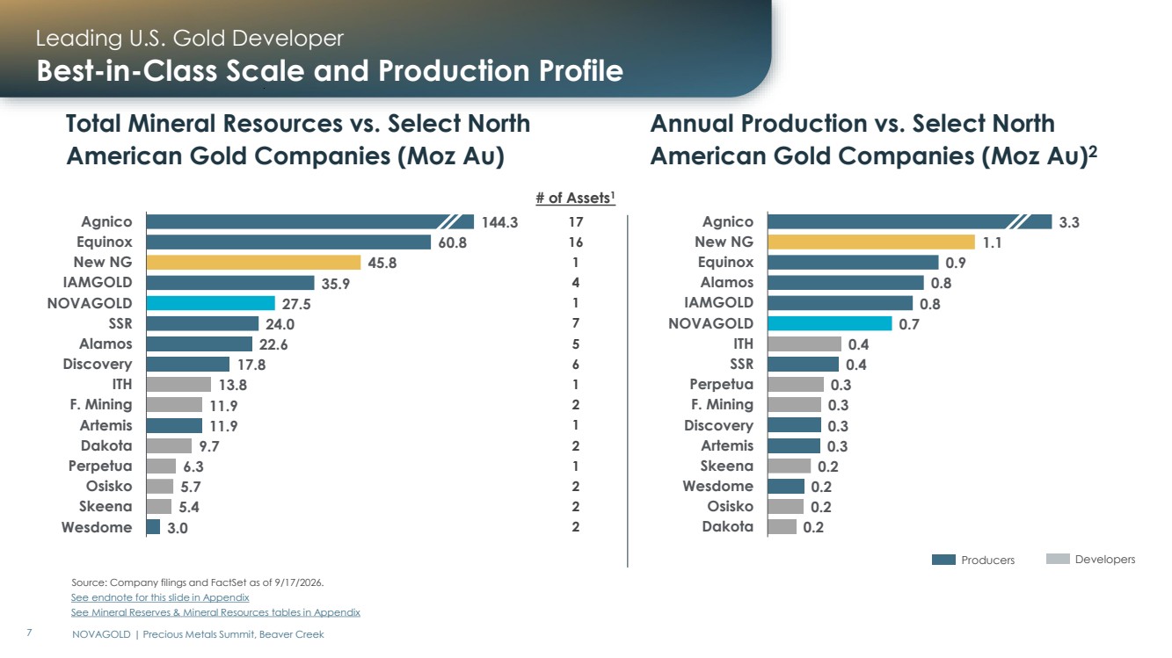Image resolution: width=1172 pixels, height=658 pixels.
Task: Click the 'Equinox' label in Mineral Resources chart
Action: coord(105,242)
